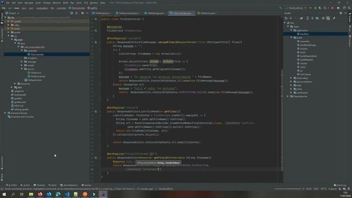This screenshot has width=352, height=198.
Task: Open the Build tool window button at the bottom
Action: click(52, 185)
